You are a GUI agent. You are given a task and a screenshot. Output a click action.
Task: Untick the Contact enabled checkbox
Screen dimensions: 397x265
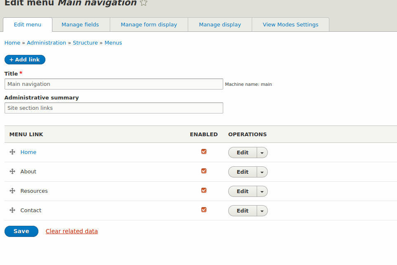coord(204,210)
